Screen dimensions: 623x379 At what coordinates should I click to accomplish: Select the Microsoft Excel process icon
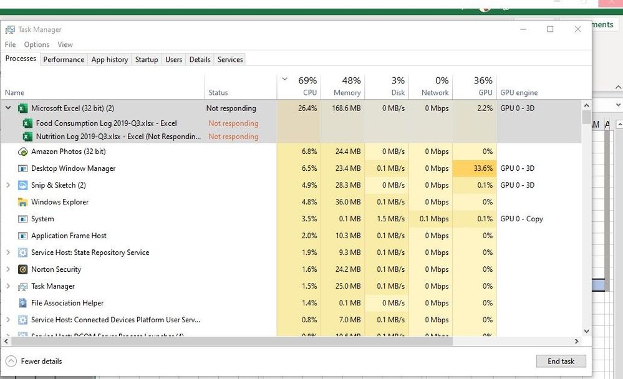point(22,108)
